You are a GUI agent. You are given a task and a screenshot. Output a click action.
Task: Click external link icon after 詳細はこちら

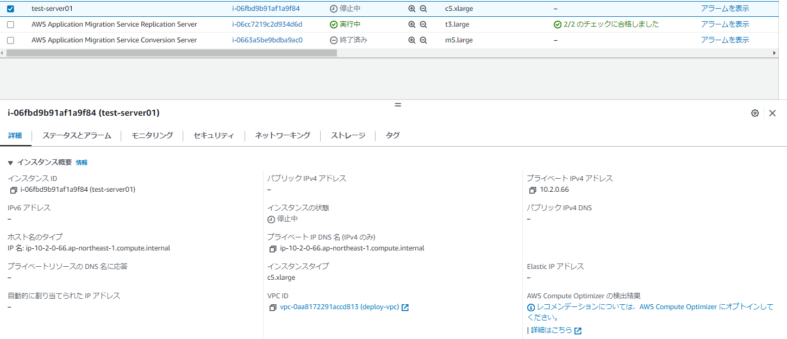[x=578, y=331]
